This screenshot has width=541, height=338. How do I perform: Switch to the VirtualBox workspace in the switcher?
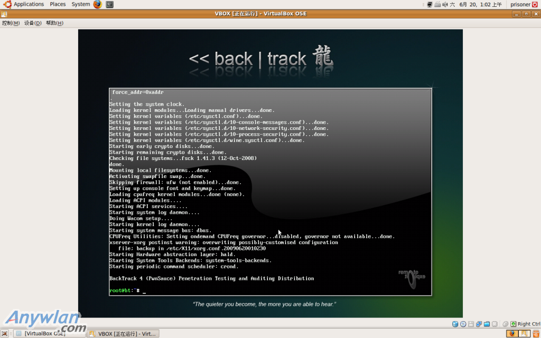tap(525, 334)
